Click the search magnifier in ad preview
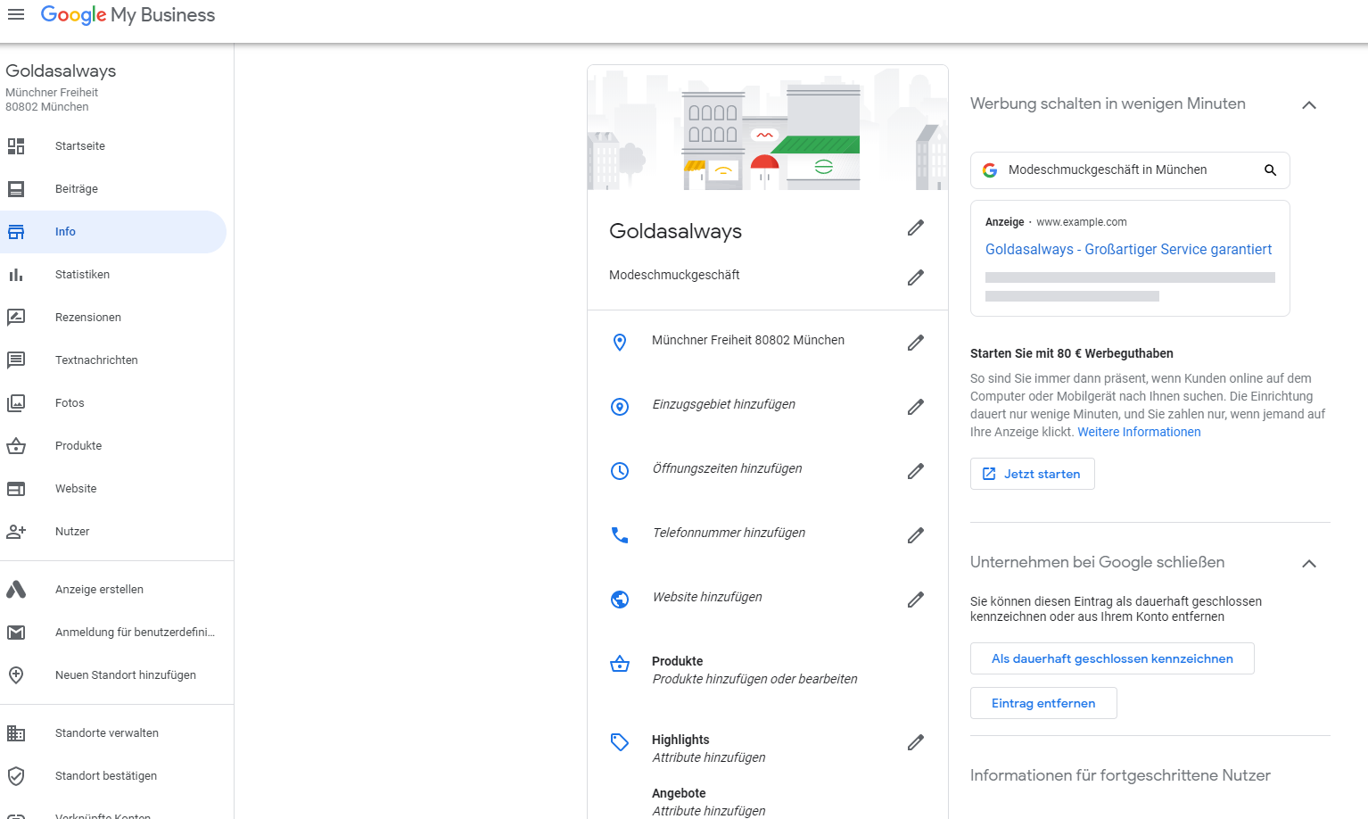The image size is (1368, 819). [x=1271, y=170]
